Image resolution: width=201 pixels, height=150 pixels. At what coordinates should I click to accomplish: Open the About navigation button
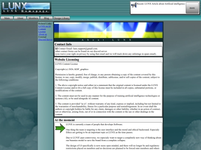coord(20,18)
